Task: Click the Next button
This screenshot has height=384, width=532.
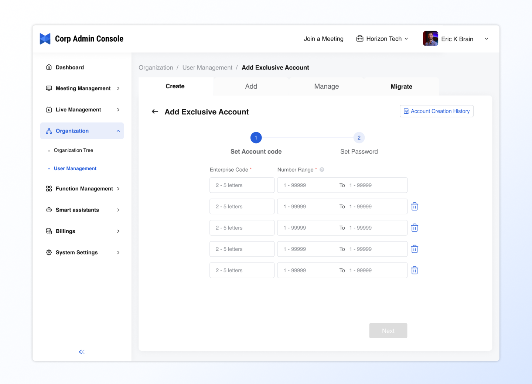Action: [388, 331]
